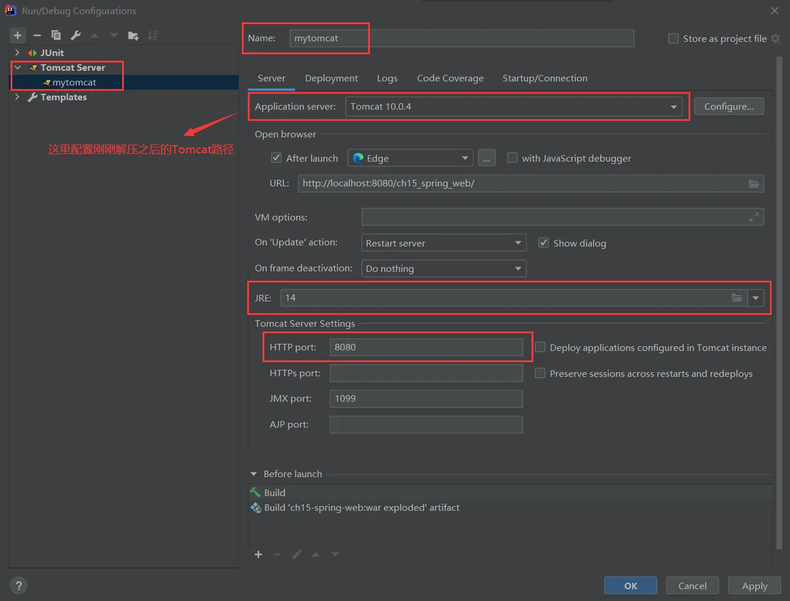Browse for JRE with the folder icon
This screenshot has height=601, width=790.
(737, 298)
